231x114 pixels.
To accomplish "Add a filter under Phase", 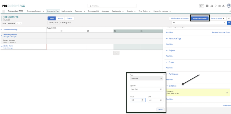I will (x=169, y=68).
